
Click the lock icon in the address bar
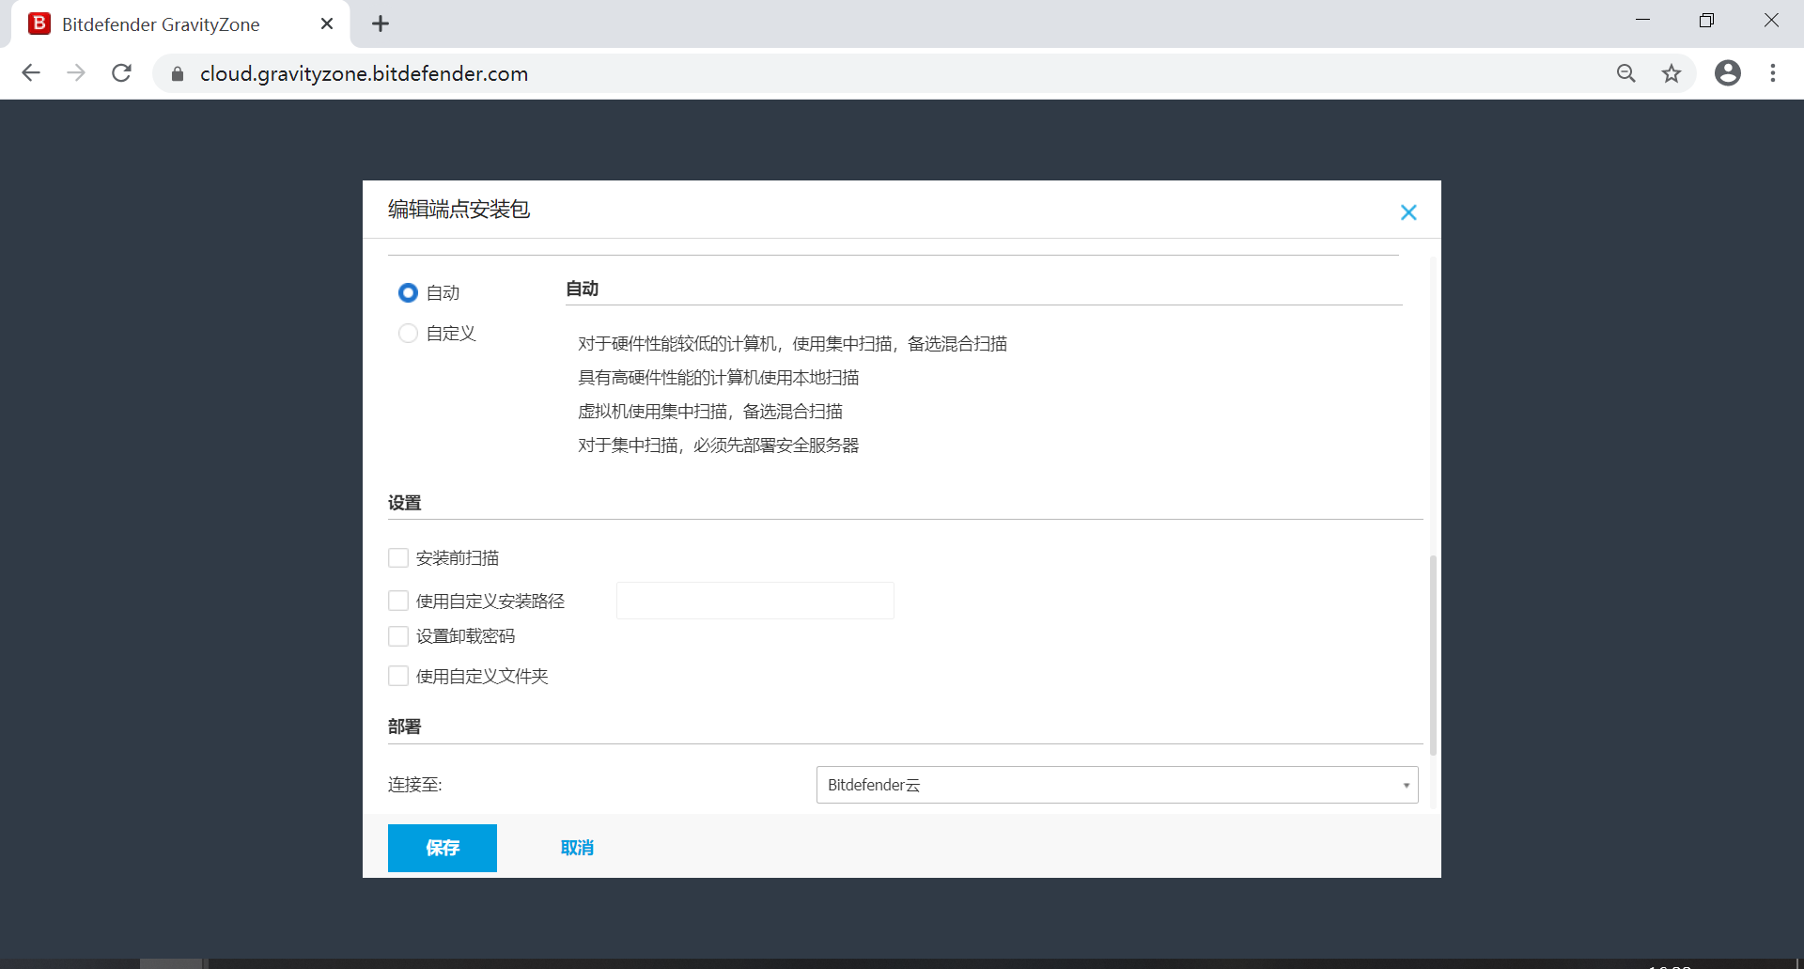pos(178,73)
